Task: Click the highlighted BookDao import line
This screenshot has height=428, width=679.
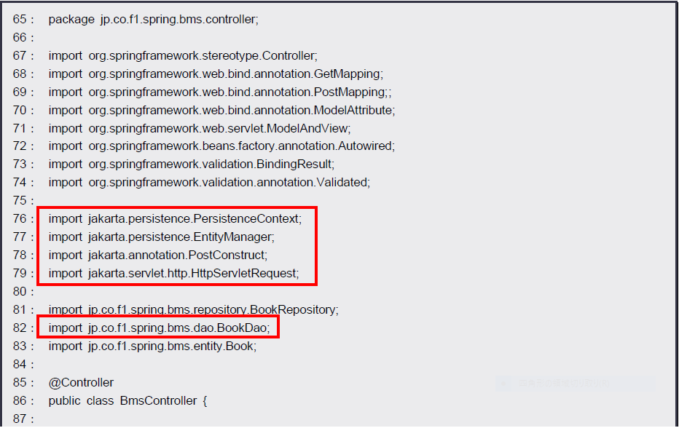Action: (159, 328)
